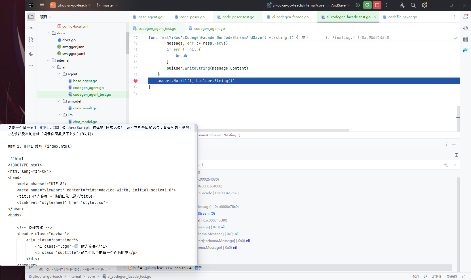Open the 46:1 go-to-line position
471x280 pixels.
[x=415, y=277]
